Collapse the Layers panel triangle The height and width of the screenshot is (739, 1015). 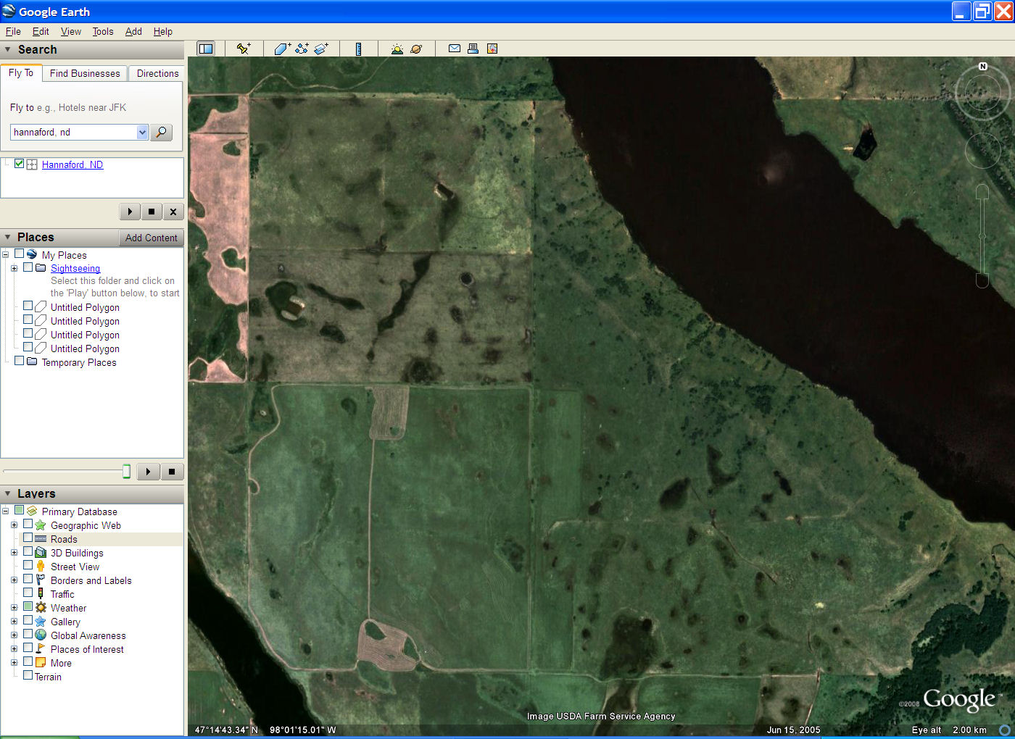tap(8, 493)
